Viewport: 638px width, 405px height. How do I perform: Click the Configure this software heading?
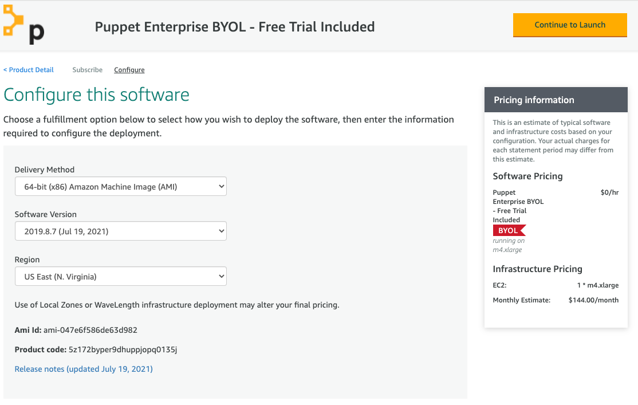[96, 95]
